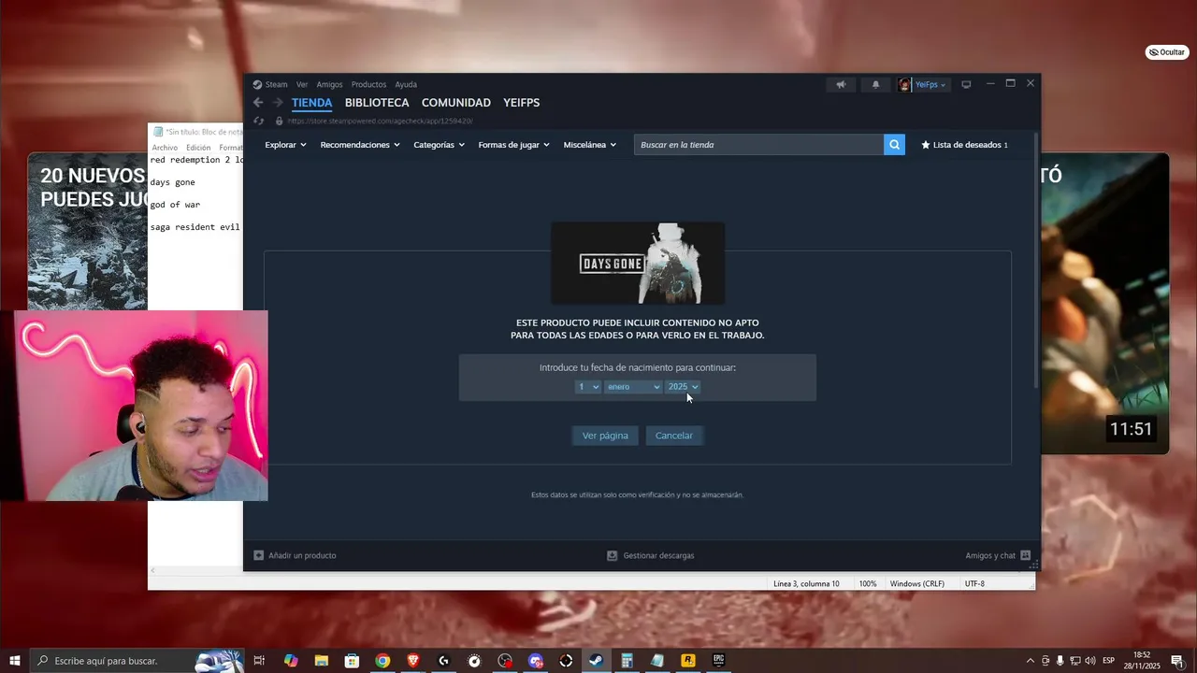
Task: Open the Ayuda menu in Steam
Action: pos(406,84)
